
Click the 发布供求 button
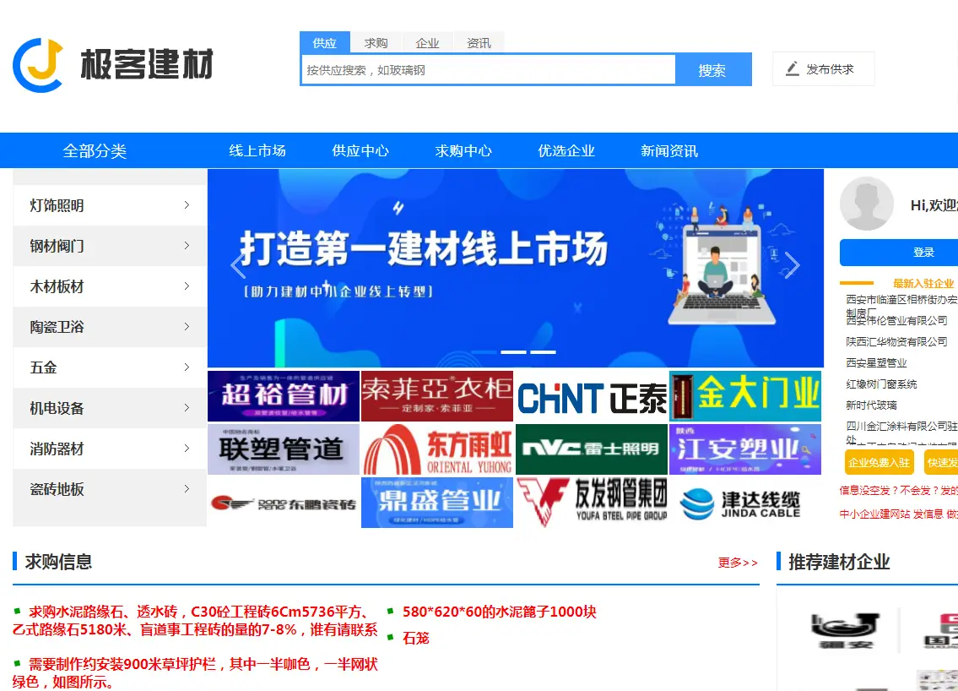[x=823, y=69]
